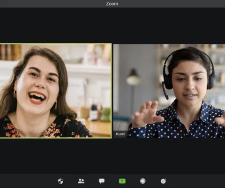The image size is (225, 188).
Task: Select the laughing woman's video tile
Action: point(56,91)
